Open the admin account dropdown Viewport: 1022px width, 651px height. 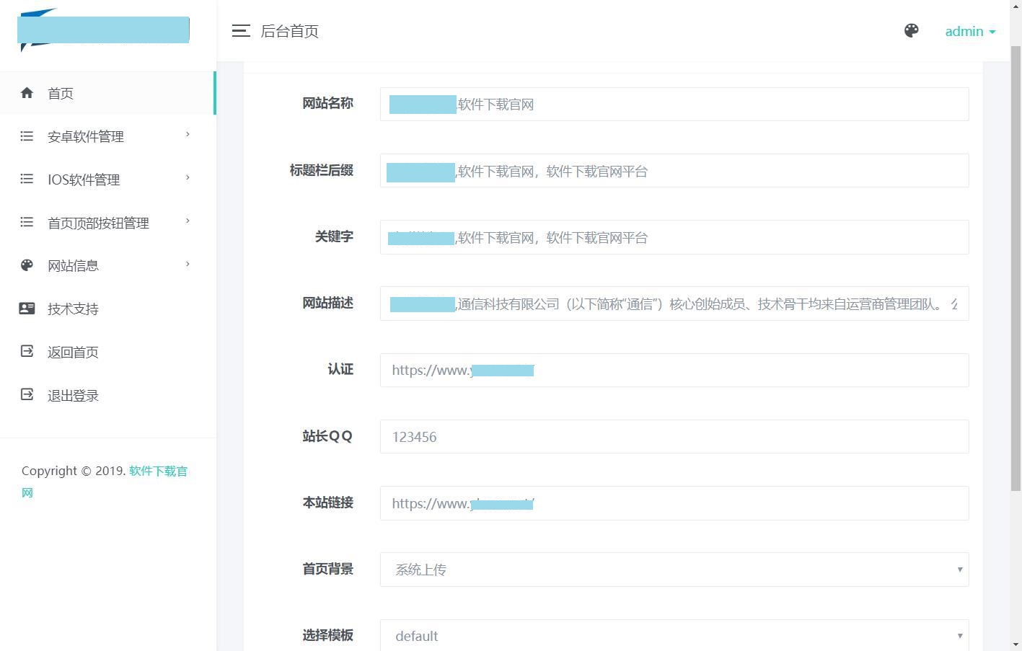pos(969,31)
